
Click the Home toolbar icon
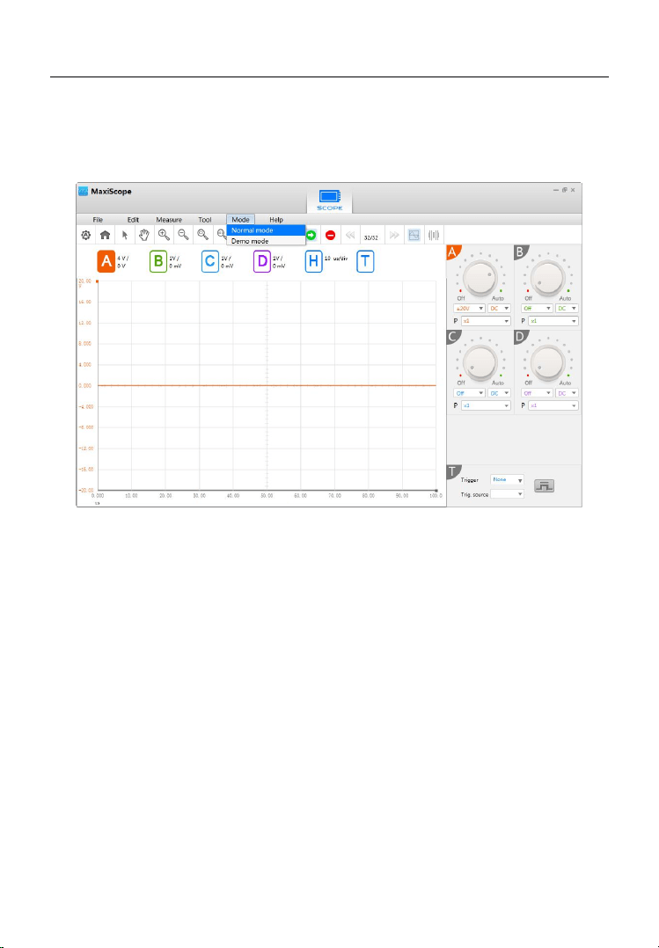pos(105,235)
